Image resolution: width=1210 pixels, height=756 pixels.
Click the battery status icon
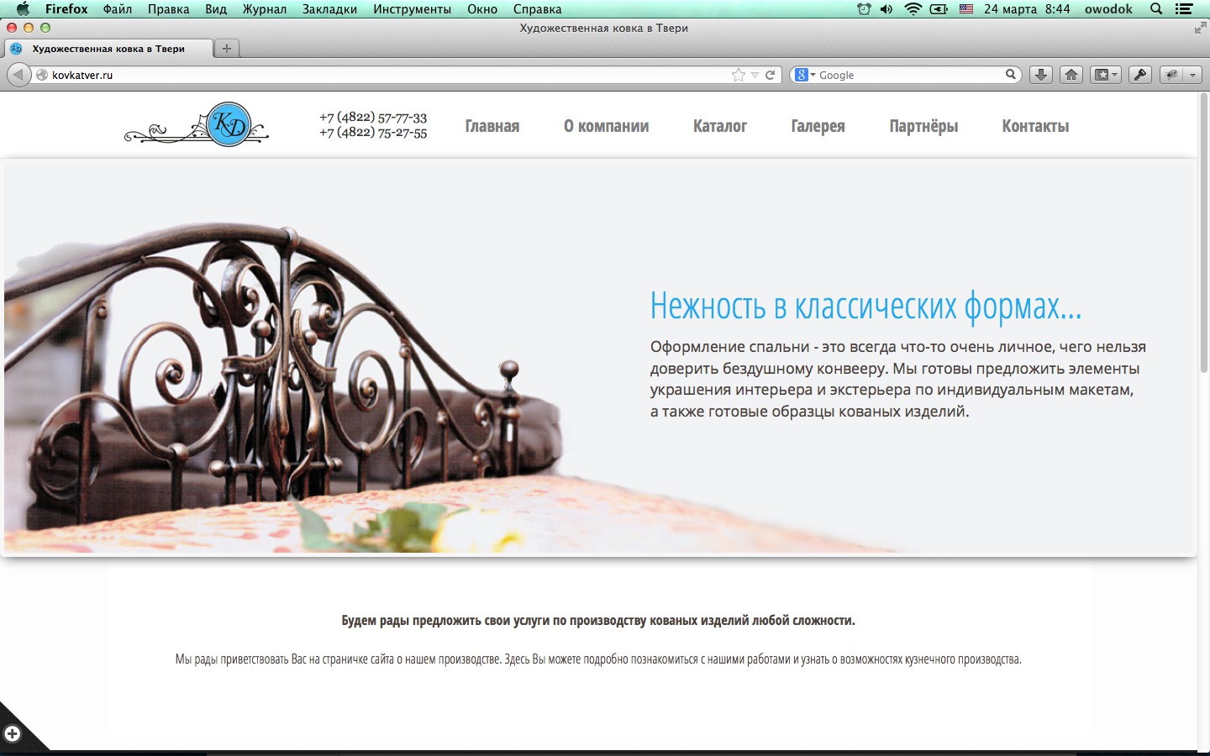939,9
